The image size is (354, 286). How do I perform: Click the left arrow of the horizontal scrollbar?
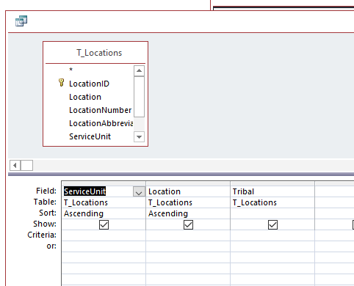click(x=15, y=166)
